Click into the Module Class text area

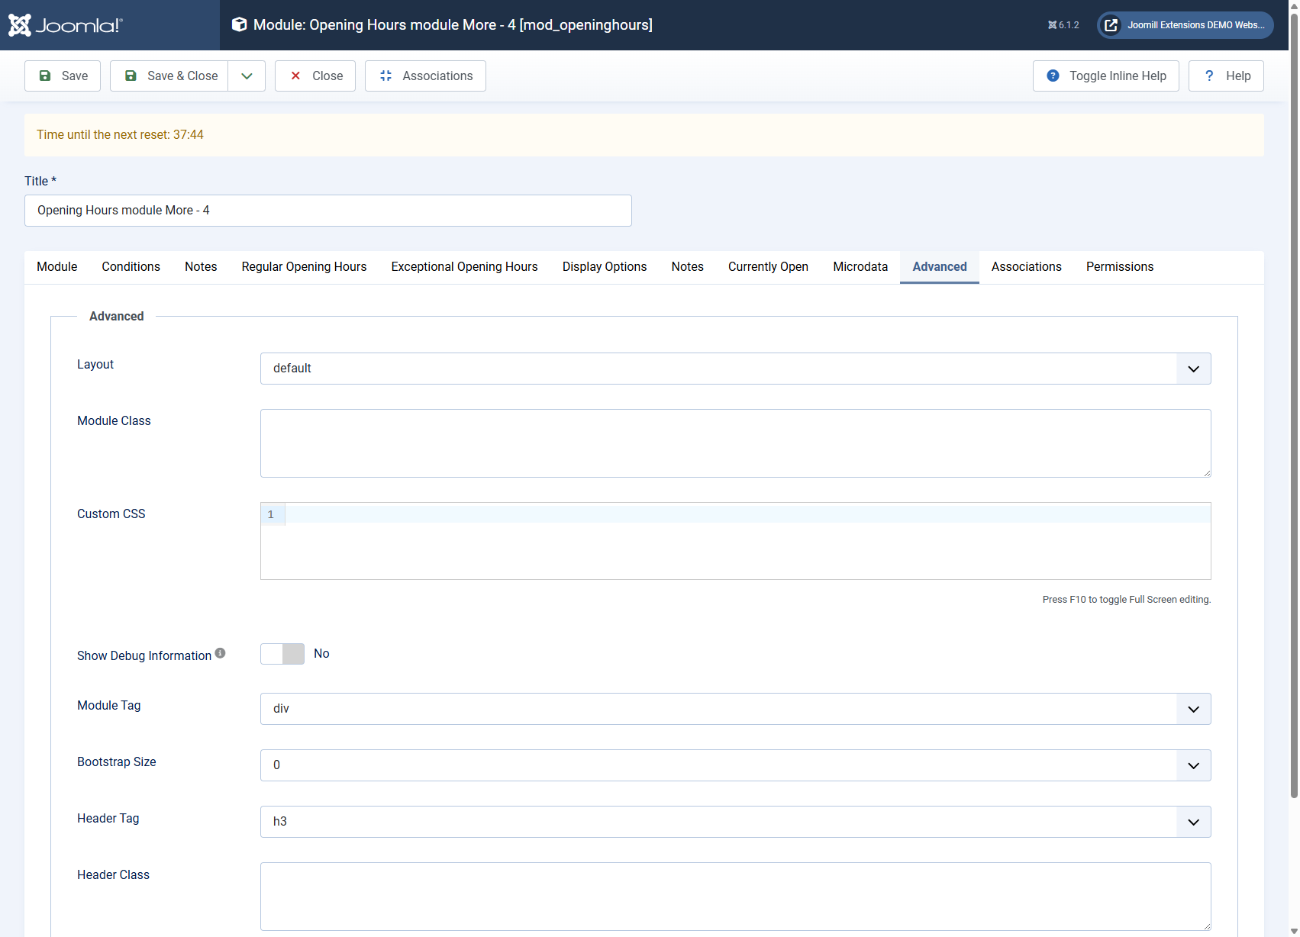pyautogui.click(x=736, y=443)
